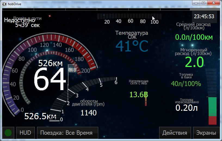The image size is (222, 141).
Task: Click the 'Температура ОЖ' label
Action: [x=132, y=35]
